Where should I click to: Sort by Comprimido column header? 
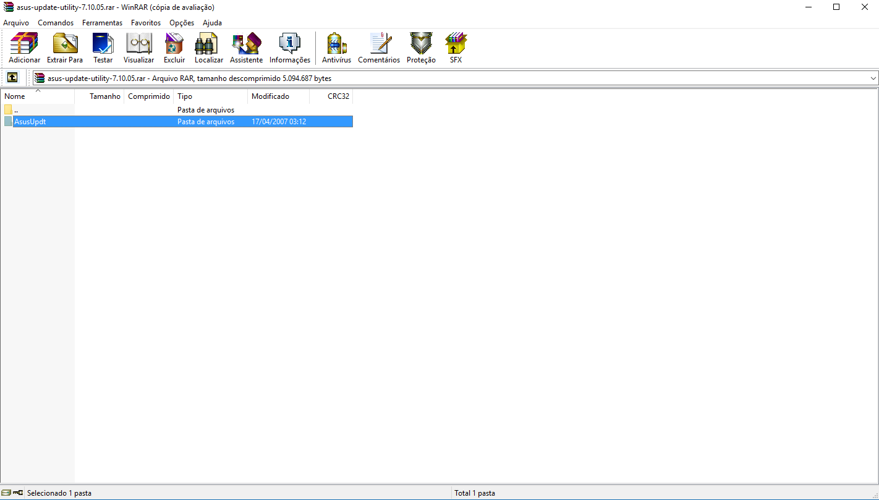pyautogui.click(x=149, y=96)
